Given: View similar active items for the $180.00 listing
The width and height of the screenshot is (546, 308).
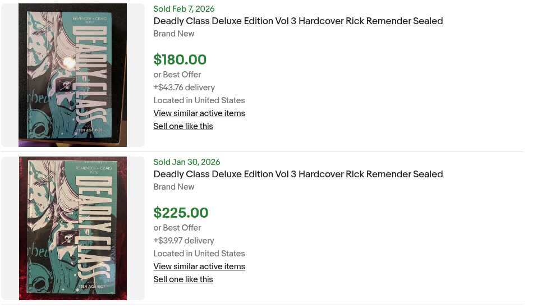Looking at the screenshot, I should [199, 113].
